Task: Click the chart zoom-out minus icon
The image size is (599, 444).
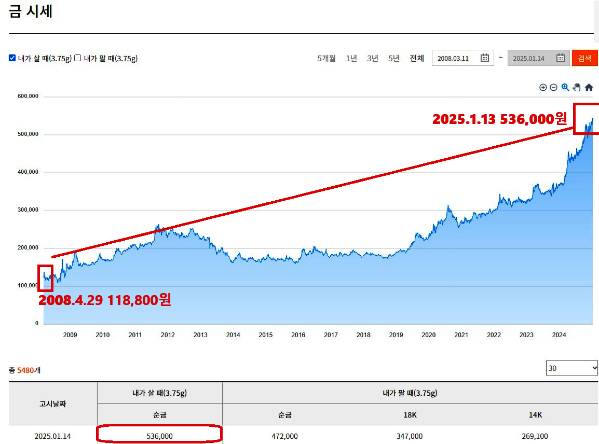Action: [553, 88]
